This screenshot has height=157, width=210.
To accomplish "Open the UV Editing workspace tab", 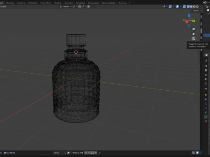I will click(33, 3).
